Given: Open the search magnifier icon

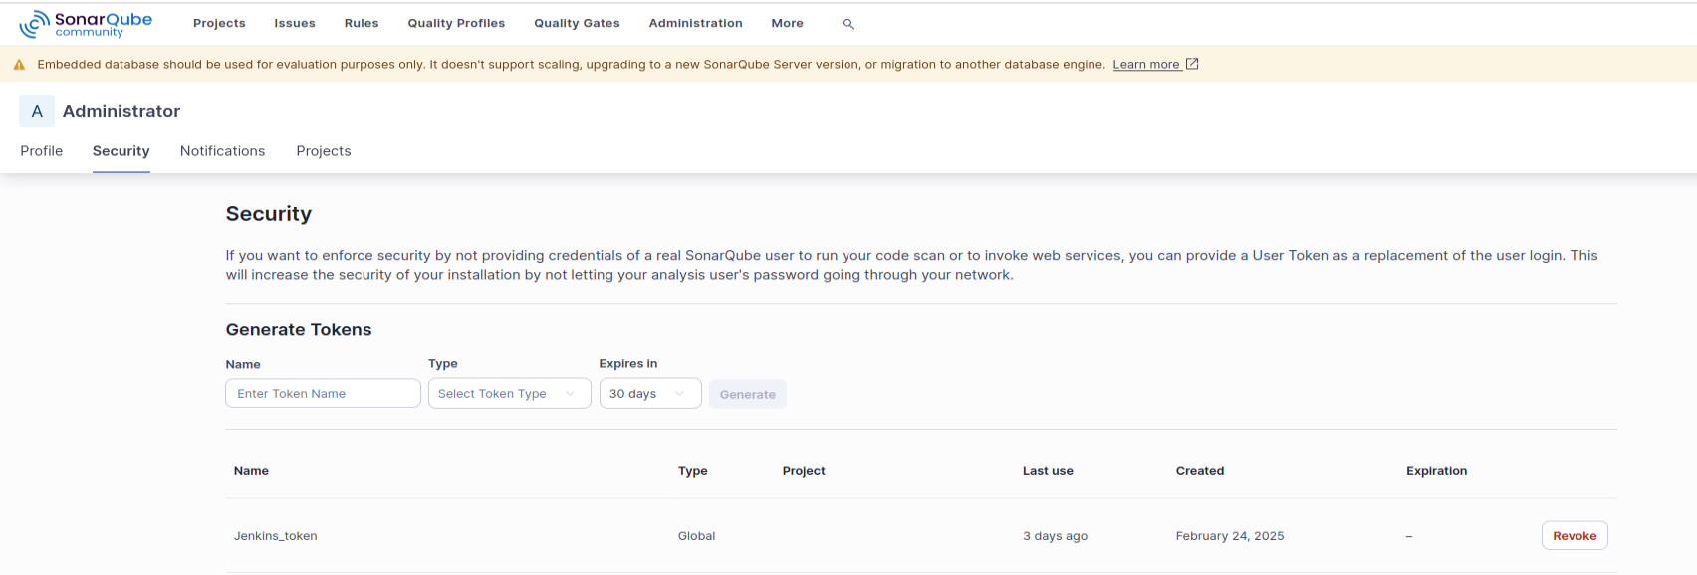Looking at the screenshot, I should [x=848, y=24].
